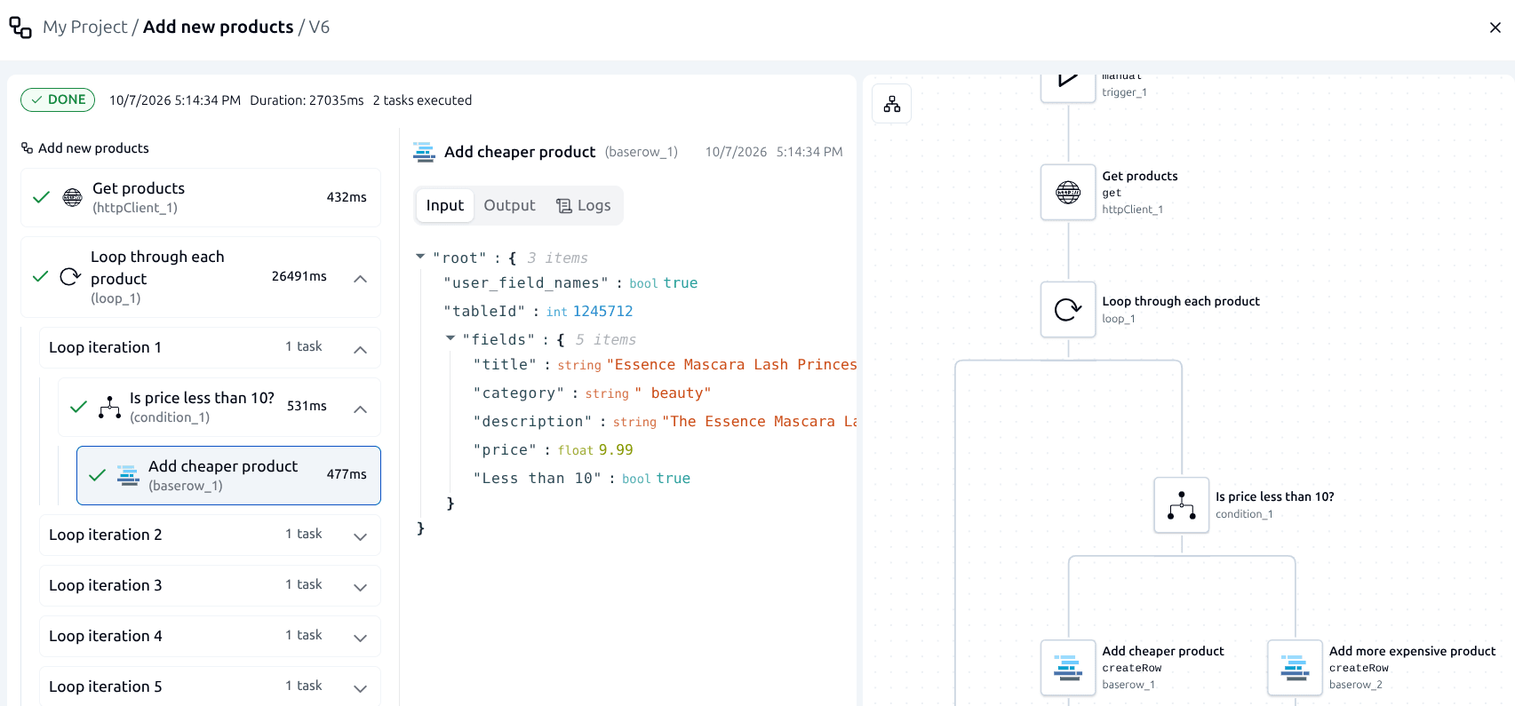
Task: Open Add new products breadcrumb
Action: 219,27
